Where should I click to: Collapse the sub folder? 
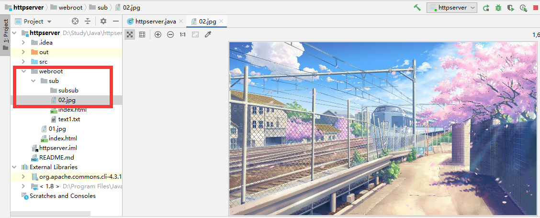point(33,81)
